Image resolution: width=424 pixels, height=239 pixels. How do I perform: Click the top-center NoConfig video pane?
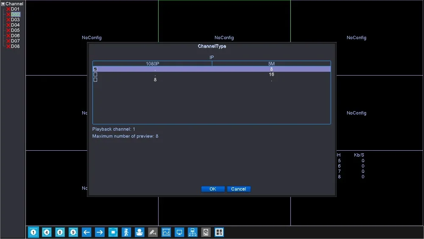pos(224,22)
